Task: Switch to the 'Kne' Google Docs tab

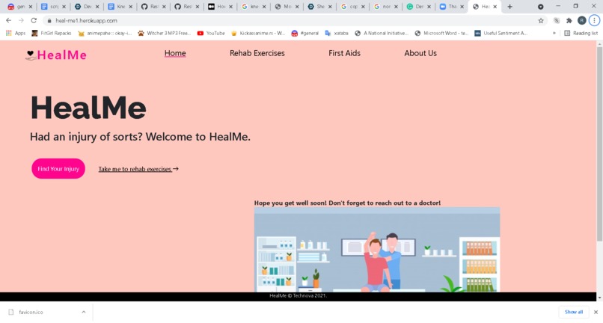Action: [120, 7]
